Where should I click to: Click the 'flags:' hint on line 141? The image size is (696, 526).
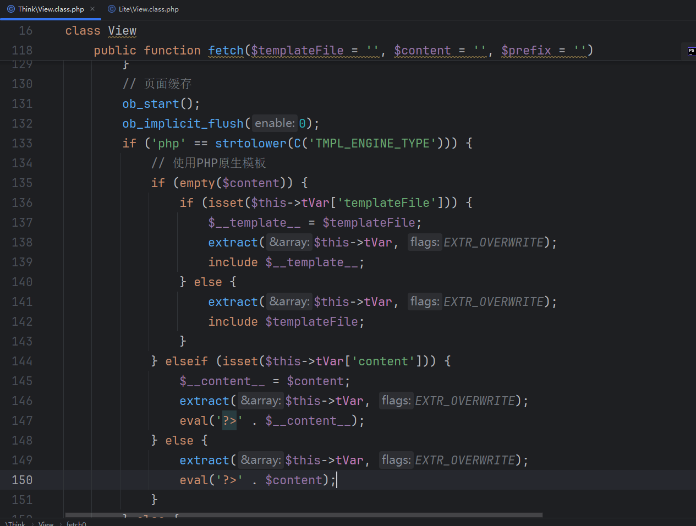[x=424, y=302]
